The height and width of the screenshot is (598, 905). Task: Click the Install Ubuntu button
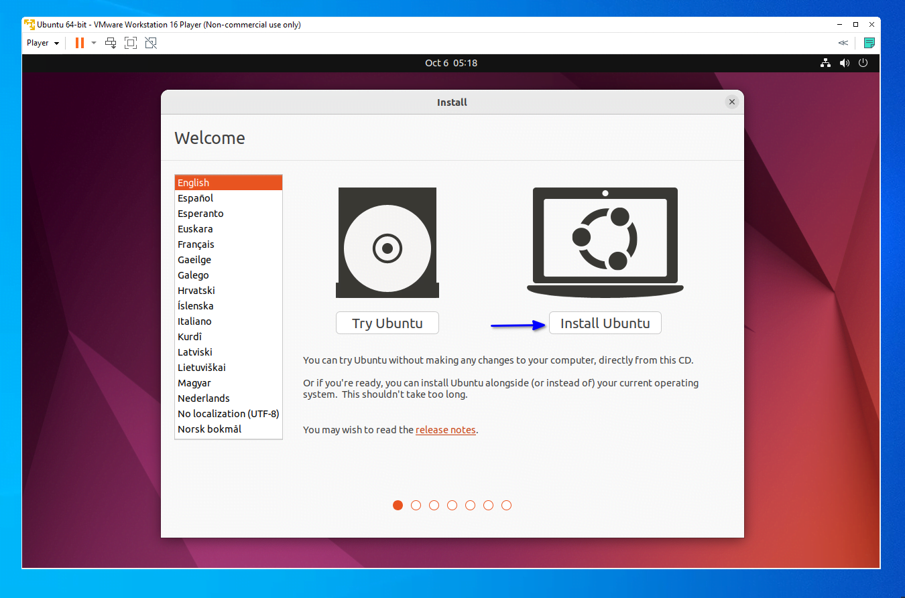605,322
